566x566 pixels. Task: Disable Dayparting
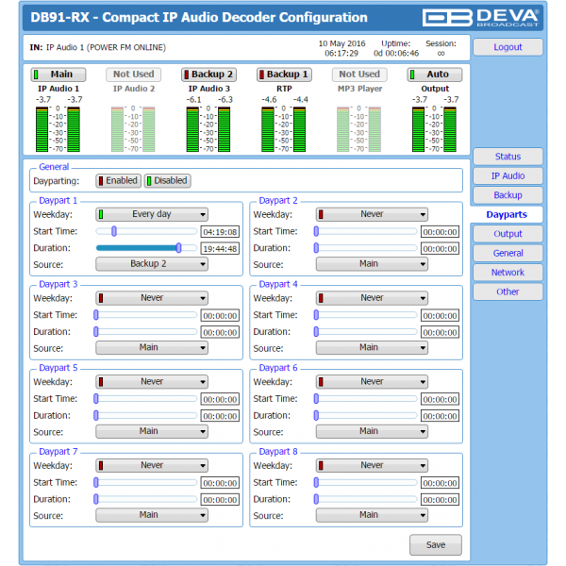coord(168,180)
